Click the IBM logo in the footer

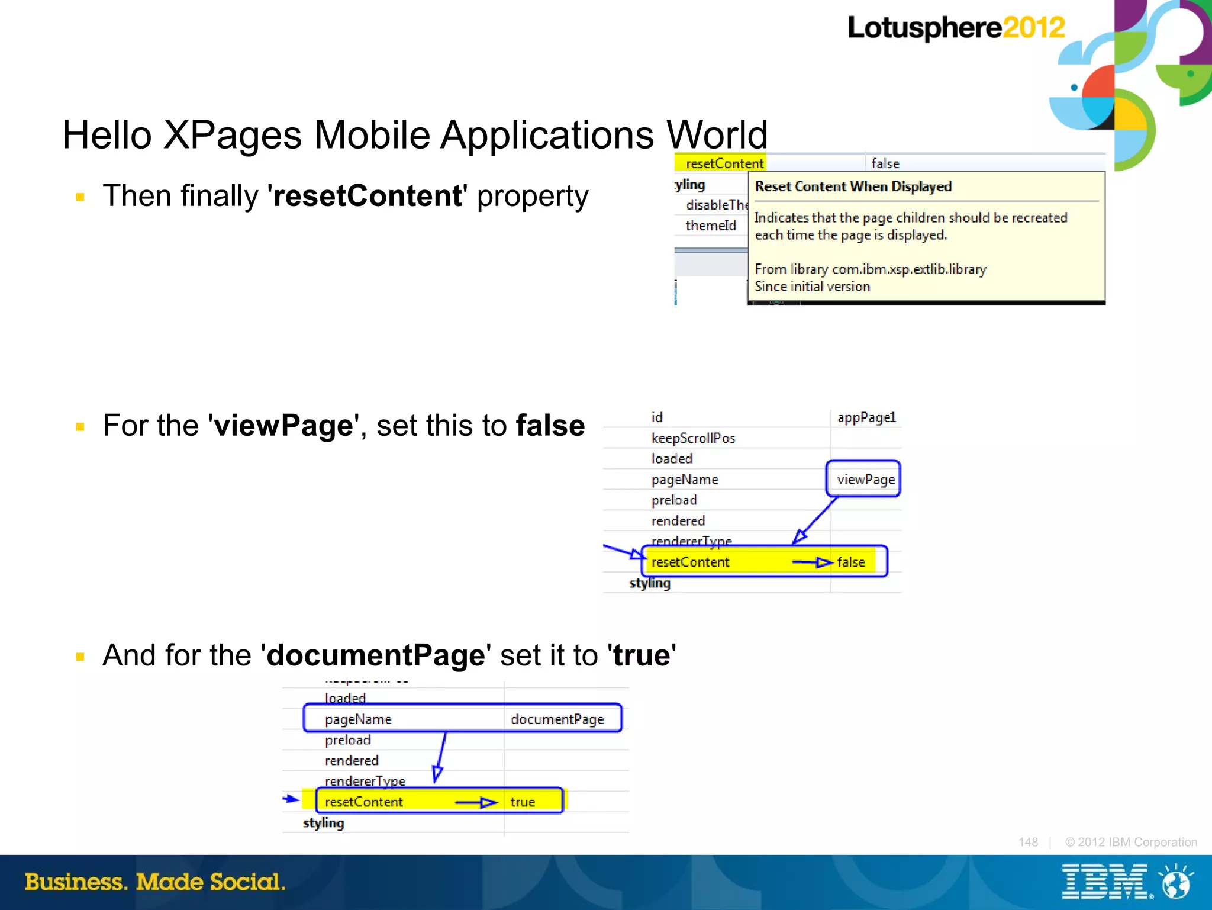tap(1107, 882)
